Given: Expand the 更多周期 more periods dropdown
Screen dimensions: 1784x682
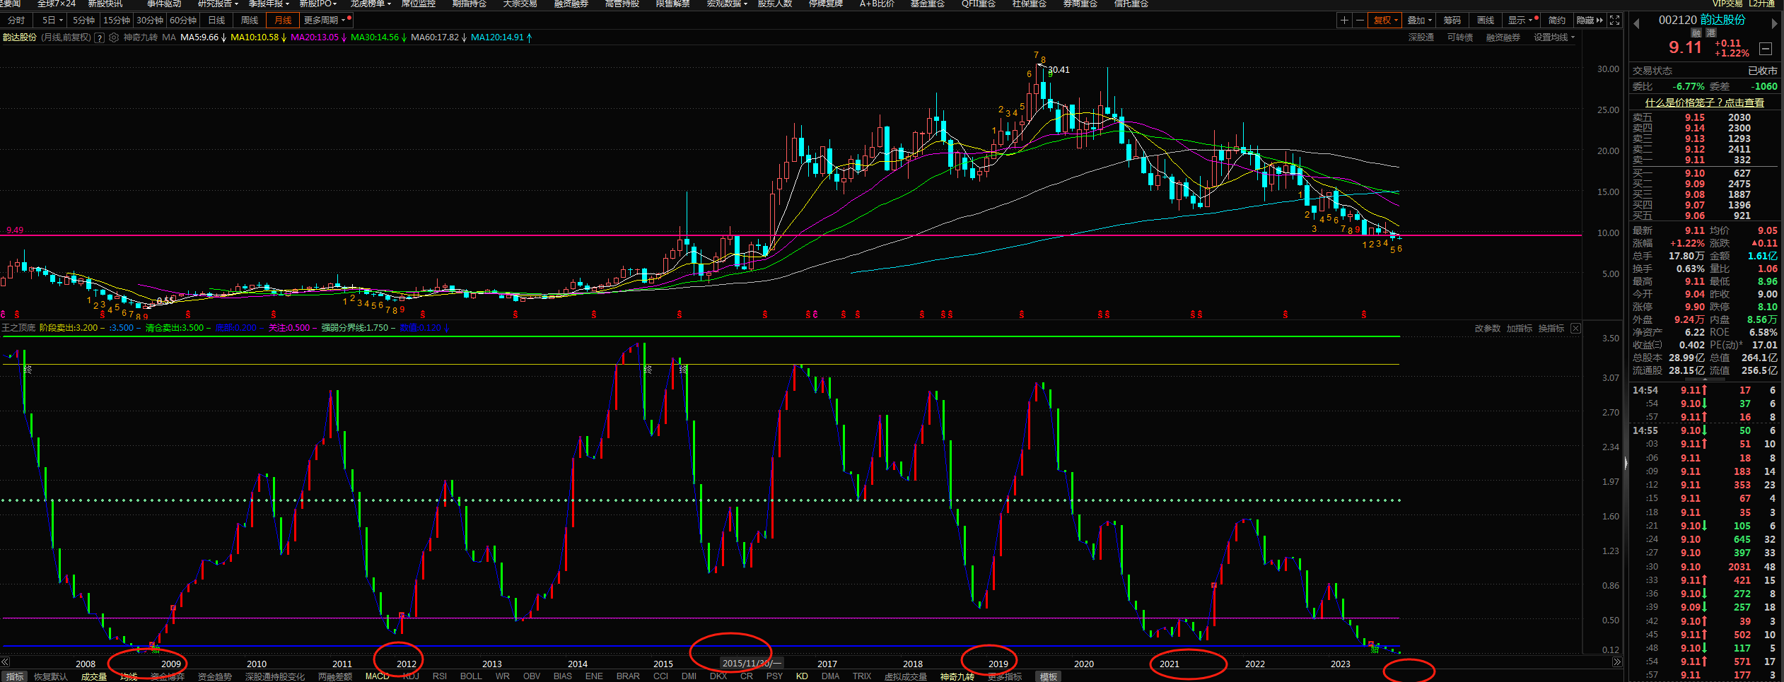Looking at the screenshot, I should coord(325,20).
